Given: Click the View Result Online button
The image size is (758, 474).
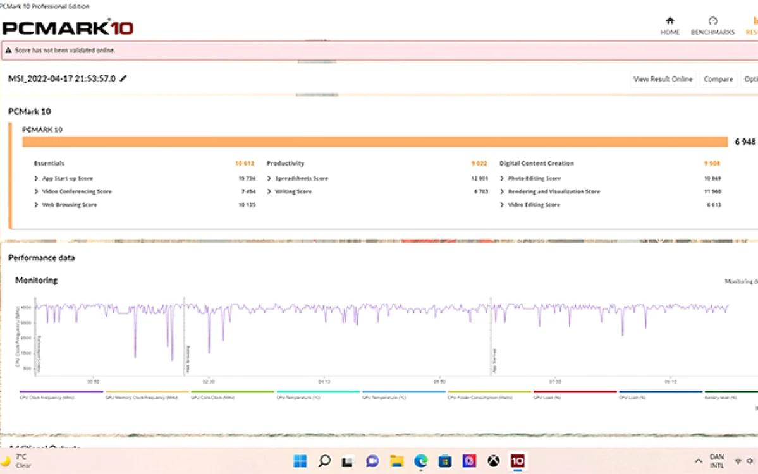Looking at the screenshot, I should 663,79.
